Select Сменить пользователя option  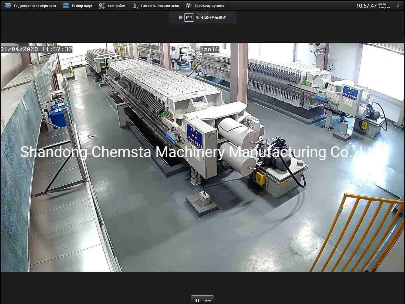(x=156, y=6)
